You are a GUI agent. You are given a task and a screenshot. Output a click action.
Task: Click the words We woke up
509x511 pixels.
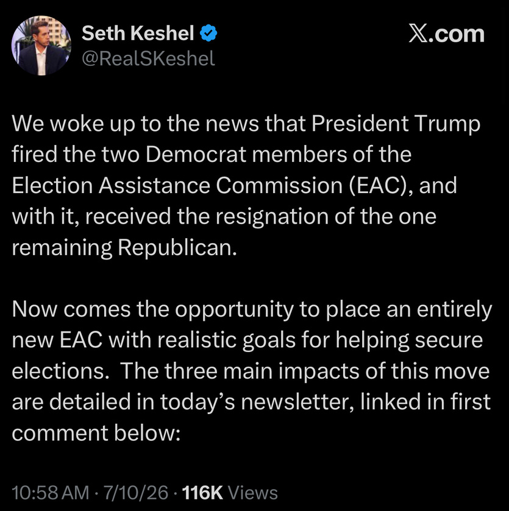(x=73, y=124)
